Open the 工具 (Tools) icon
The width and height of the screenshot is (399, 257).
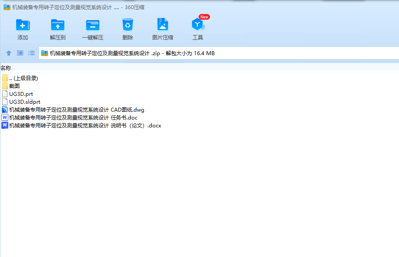click(x=197, y=24)
